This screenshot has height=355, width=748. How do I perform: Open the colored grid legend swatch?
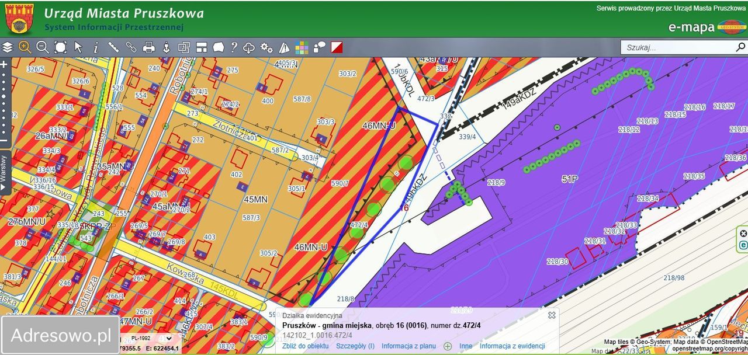(302, 47)
